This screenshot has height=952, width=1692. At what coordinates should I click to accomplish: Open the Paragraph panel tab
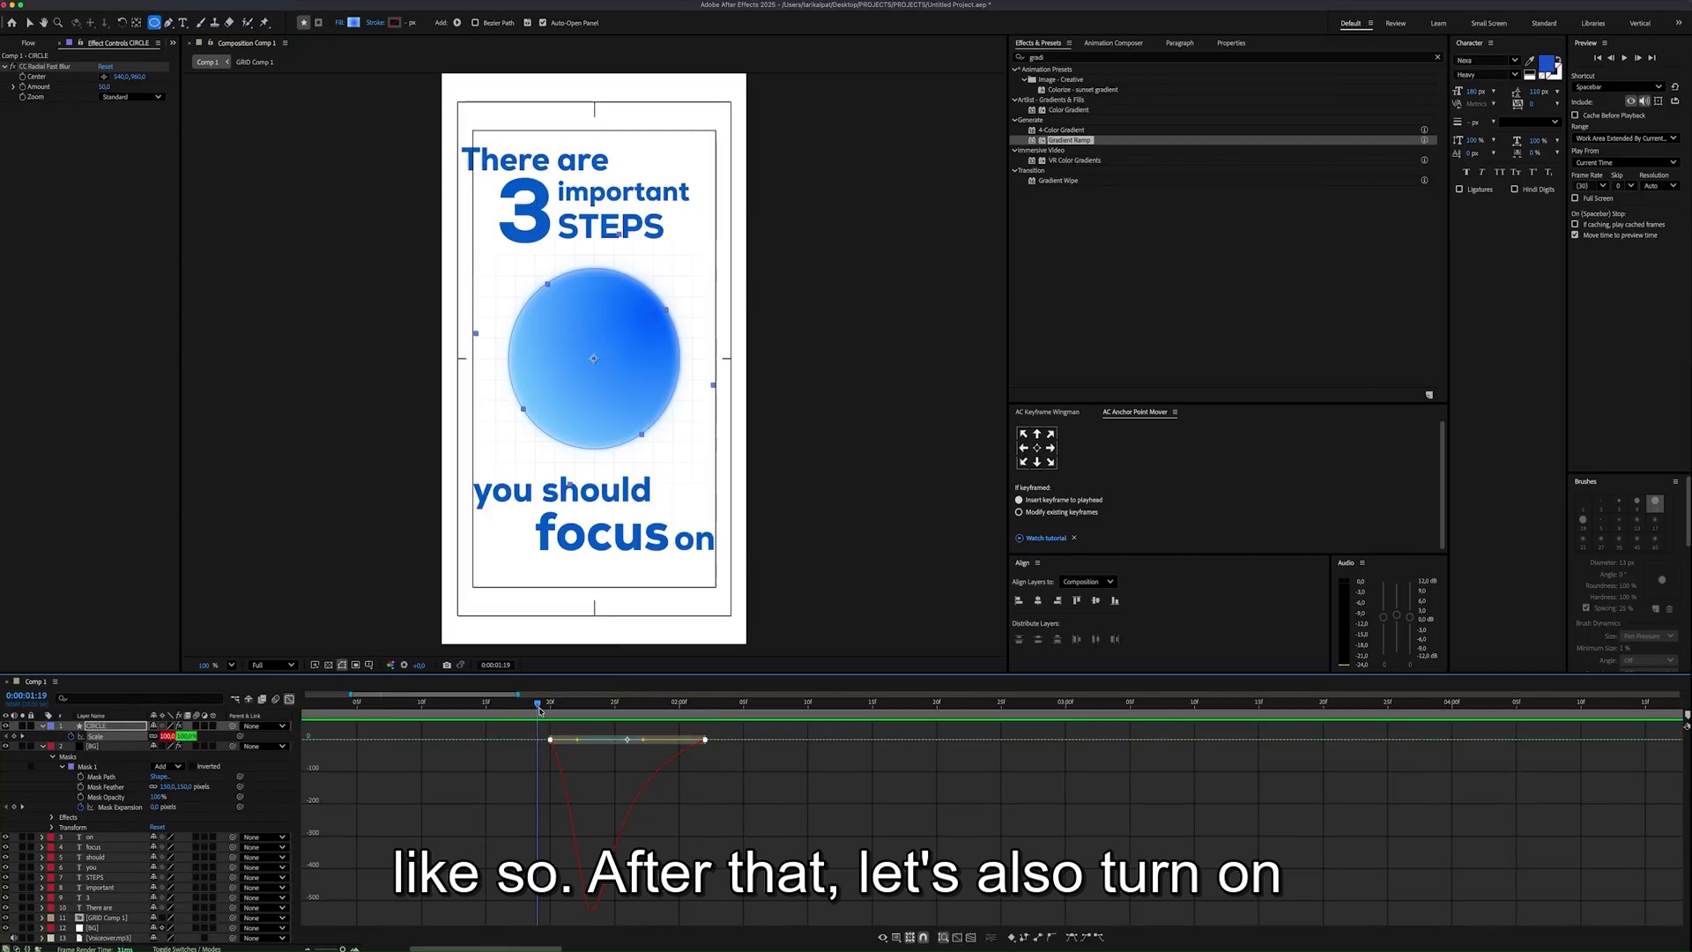[x=1179, y=43]
